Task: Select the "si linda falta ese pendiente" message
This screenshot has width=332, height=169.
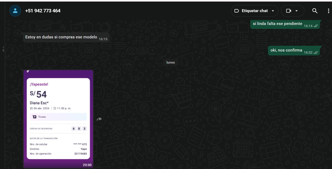Action: pyautogui.click(x=277, y=24)
